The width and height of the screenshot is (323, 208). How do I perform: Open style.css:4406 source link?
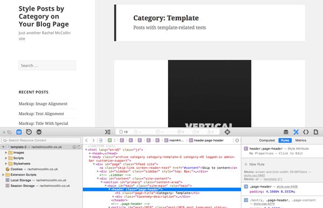287,187
